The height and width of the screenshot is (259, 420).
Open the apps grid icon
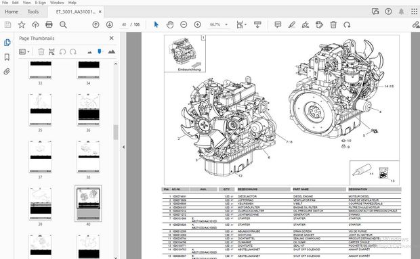(414, 11)
